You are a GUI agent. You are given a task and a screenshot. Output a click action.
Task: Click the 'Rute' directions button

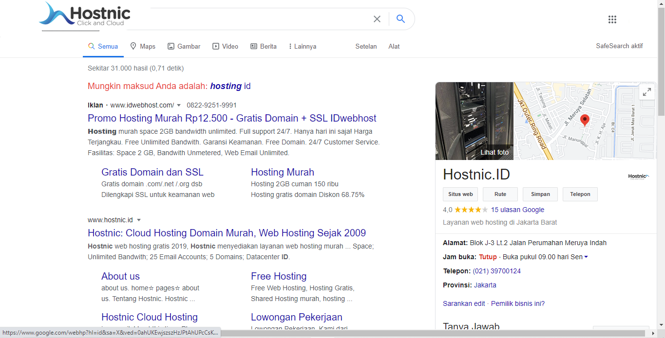[x=500, y=194]
